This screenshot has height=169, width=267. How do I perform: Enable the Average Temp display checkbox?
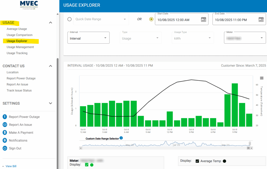(x=197, y=161)
